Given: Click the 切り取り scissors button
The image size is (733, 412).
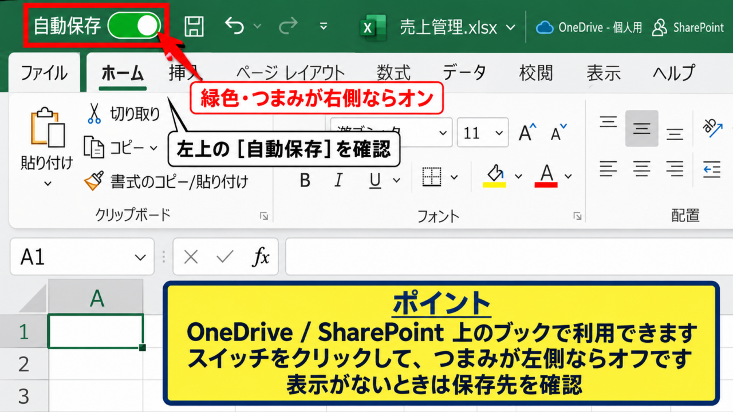Looking at the screenshot, I should click(x=123, y=114).
